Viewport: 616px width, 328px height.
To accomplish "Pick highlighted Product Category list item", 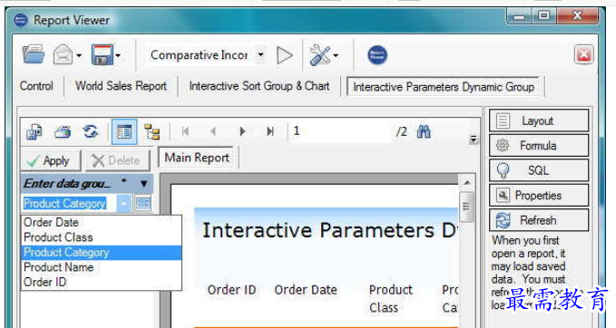I will coord(102,252).
